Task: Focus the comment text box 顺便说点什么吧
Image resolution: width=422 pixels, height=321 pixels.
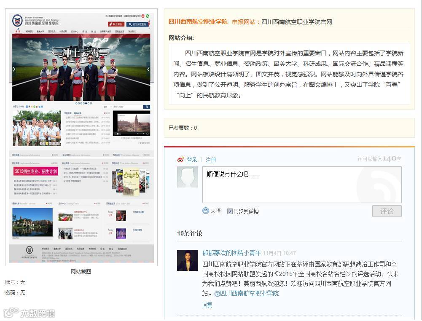Action: tap(302, 185)
